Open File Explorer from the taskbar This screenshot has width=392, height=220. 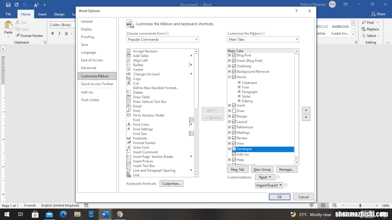pos(77,214)
